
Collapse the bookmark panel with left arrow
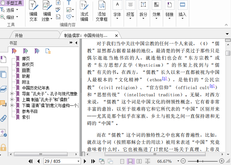(76, 43)
